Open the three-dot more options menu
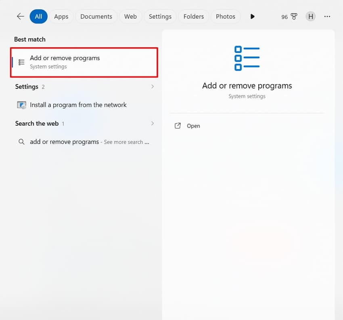This screenshot has width=343, height=320. click(327, 17)
